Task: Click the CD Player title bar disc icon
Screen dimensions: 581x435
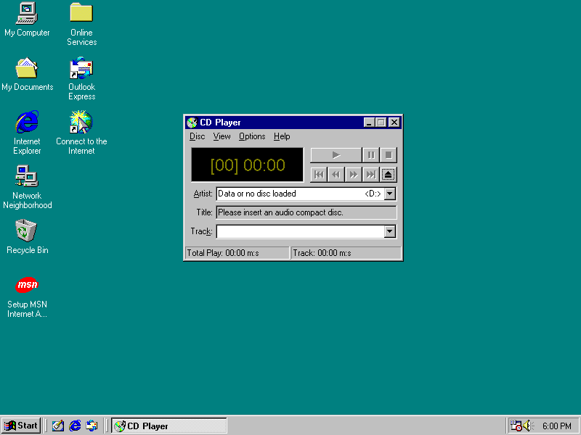Action: 192,123
